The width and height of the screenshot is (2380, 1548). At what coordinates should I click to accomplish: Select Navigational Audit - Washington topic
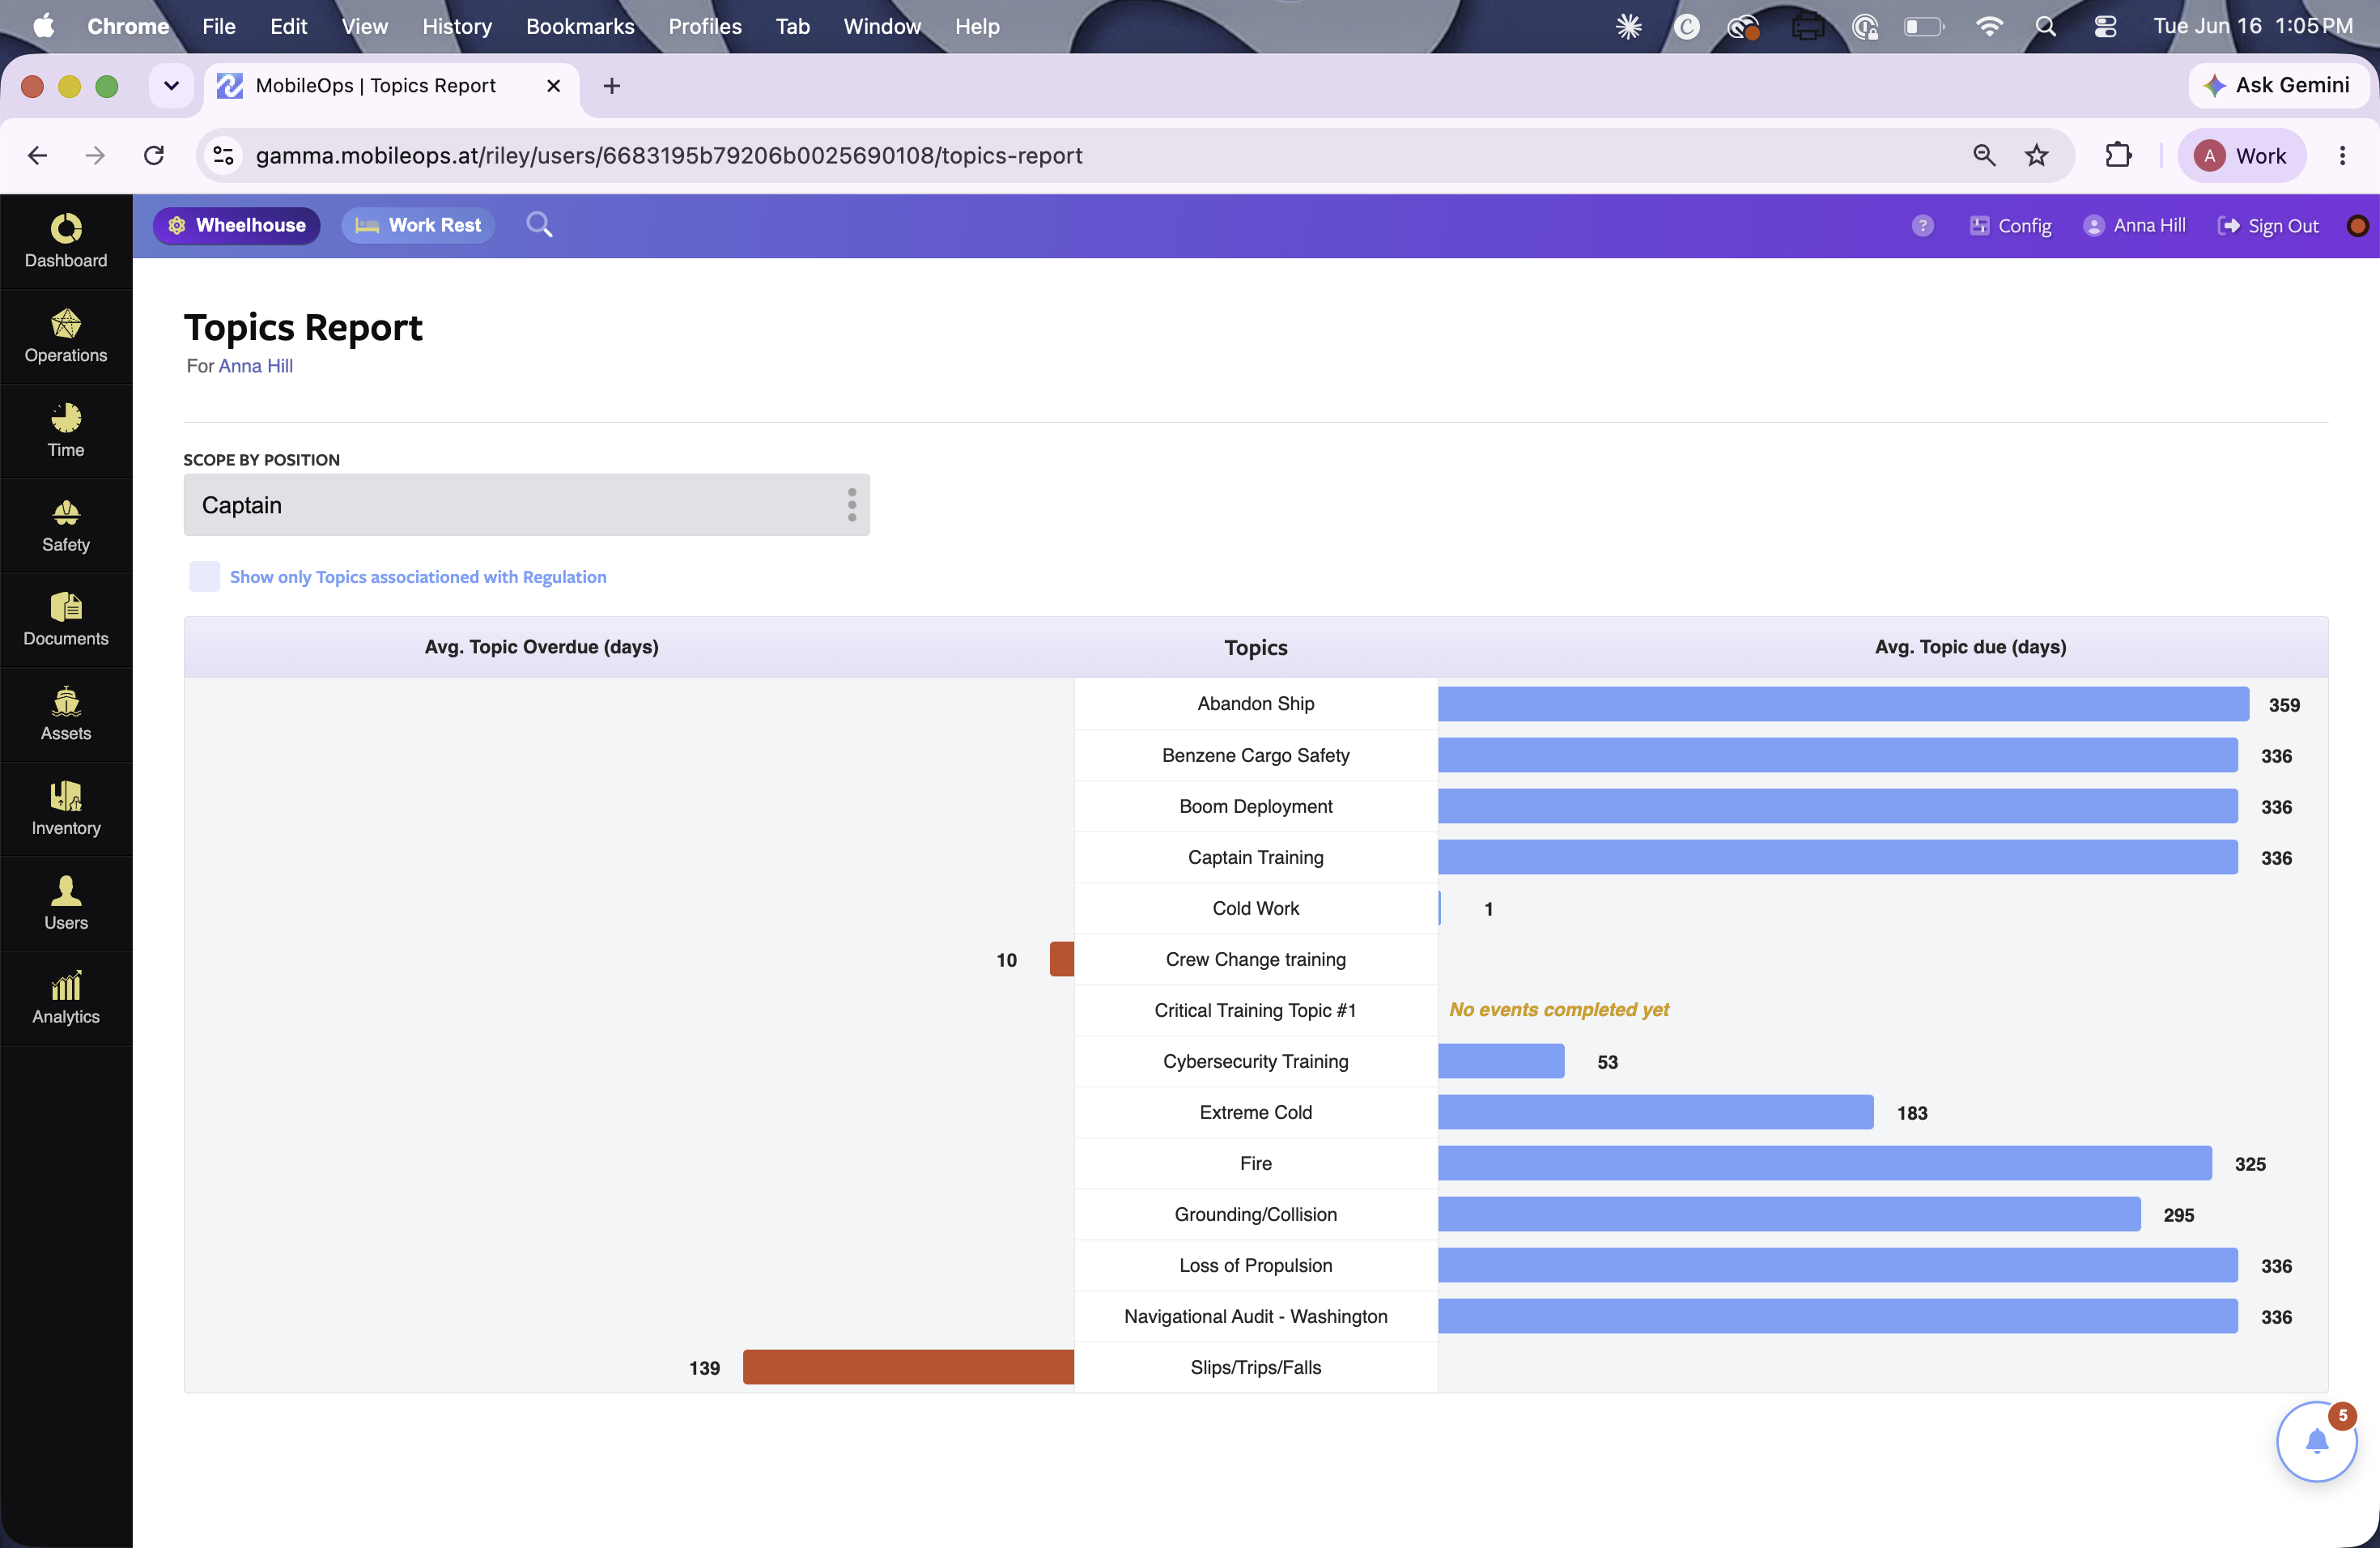[x=1256, y=1316]
